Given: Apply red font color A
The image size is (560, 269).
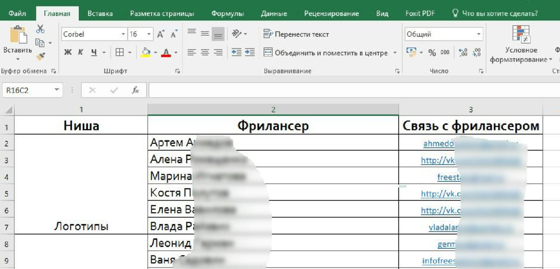Looking at the screenshot, I should 165,53.
